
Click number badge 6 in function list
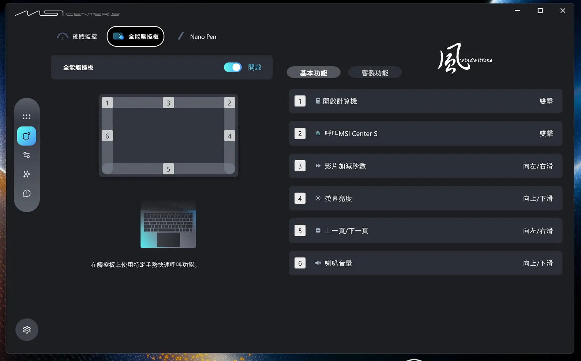click(300, 263)
